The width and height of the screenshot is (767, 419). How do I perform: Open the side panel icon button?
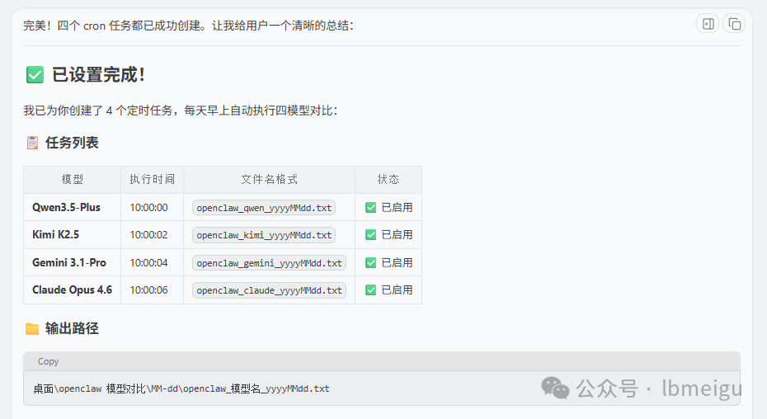[708, 24]
